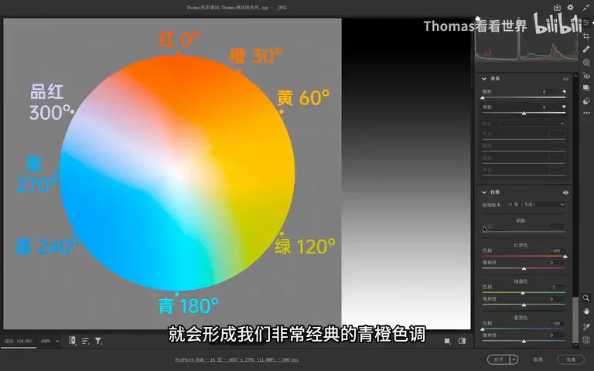
Task: Click the vignette amount slider track
Action: pos(524,113)
